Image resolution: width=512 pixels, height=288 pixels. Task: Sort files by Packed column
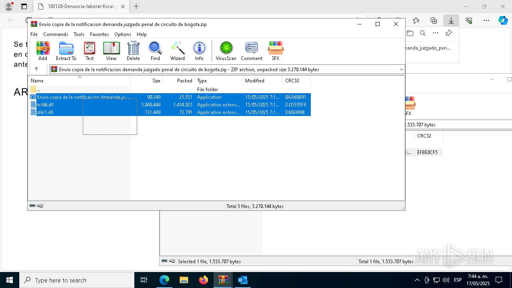point(179,80)
